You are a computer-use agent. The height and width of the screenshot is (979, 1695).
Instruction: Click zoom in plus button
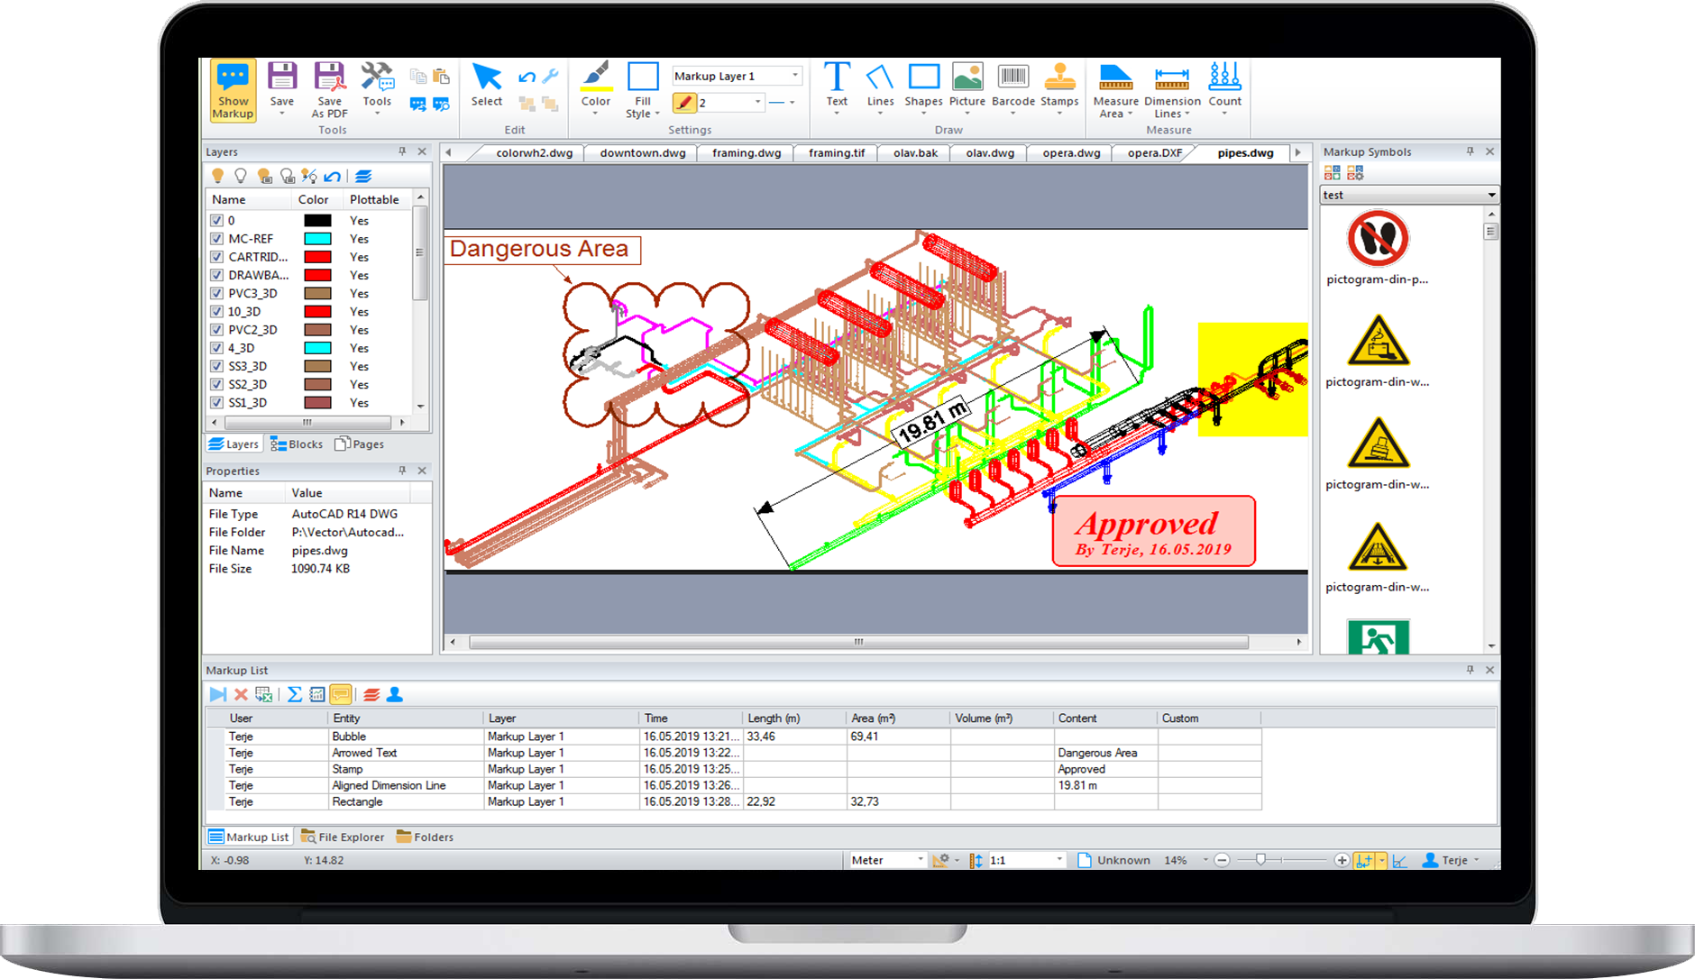pyautogui.click(x=1342, y=860)
